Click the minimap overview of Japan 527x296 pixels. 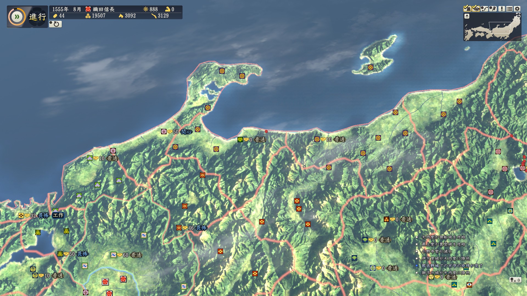pyautogui.click(x=492, y=27)
